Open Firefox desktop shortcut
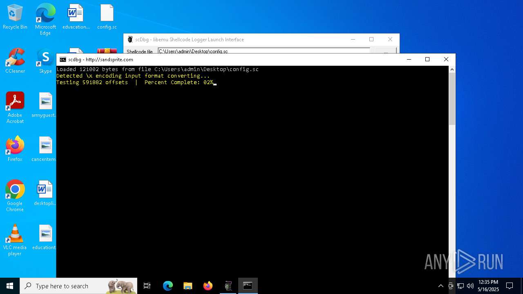The width and height of the screenshot is (523, 294). (x=15, y=149)
